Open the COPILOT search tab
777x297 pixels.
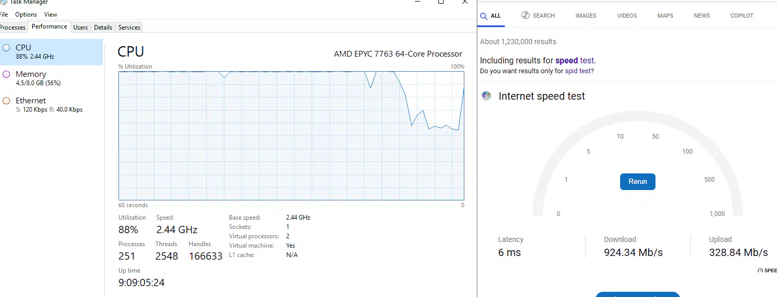pos(742,16)
